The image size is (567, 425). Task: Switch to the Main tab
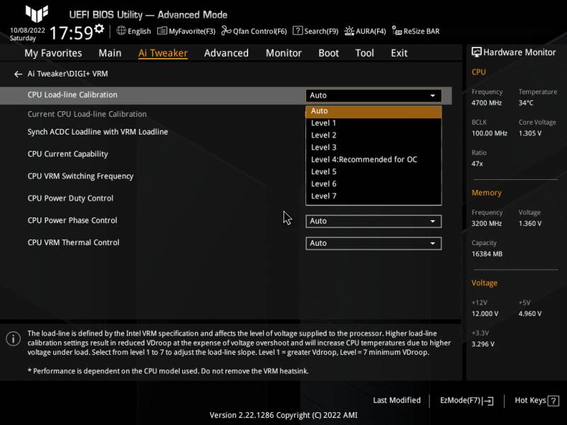pos(110,53)
